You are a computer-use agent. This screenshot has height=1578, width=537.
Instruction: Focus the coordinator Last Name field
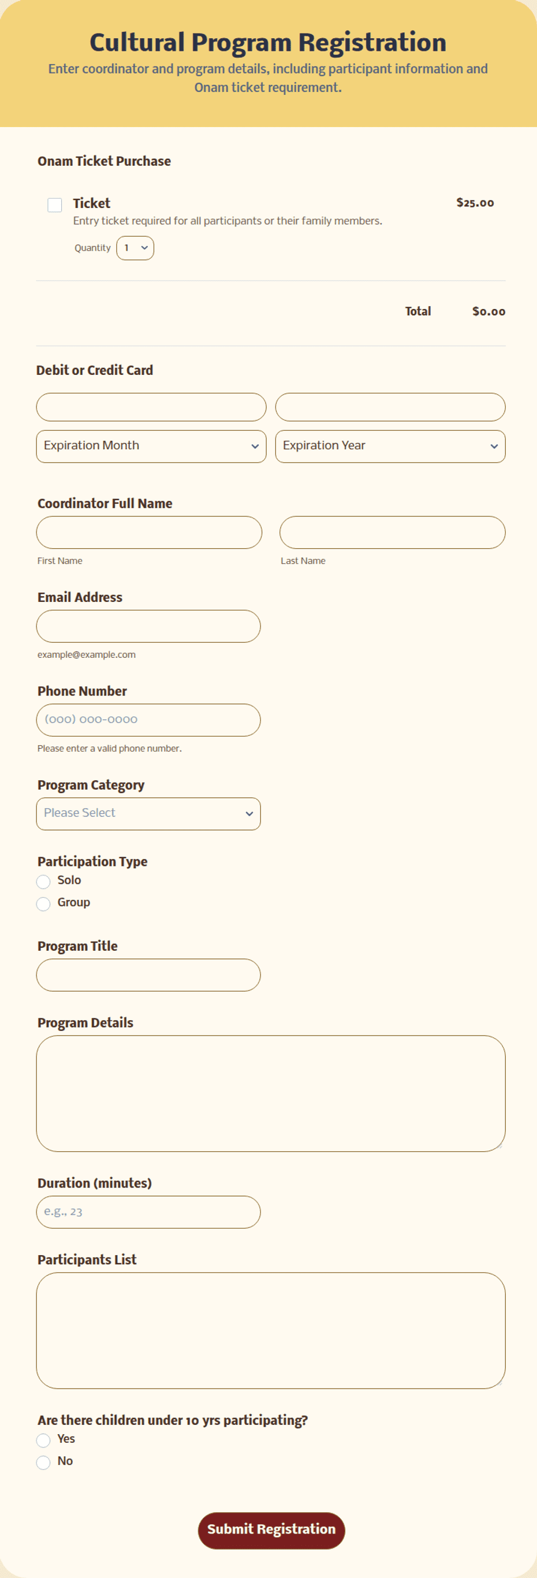tap(393, 533)
